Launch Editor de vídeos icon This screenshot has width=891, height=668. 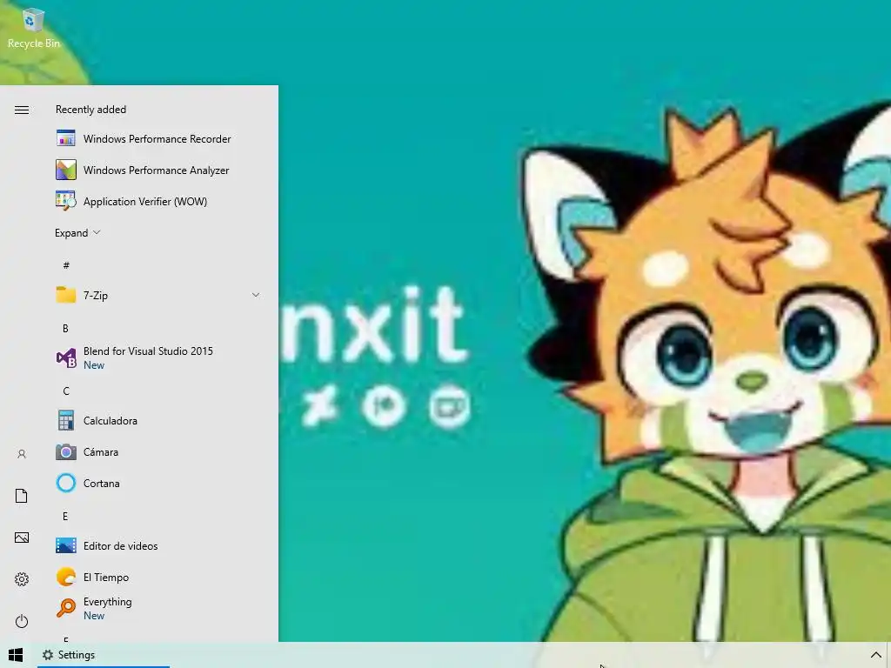pos(66,545)
